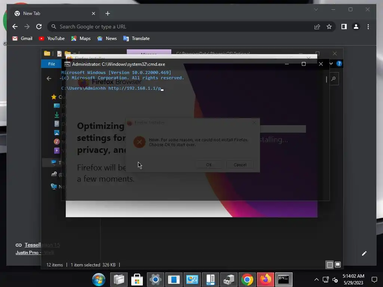Close the New Tab tab
Viewport: 383px width, 287px height.
93,13
